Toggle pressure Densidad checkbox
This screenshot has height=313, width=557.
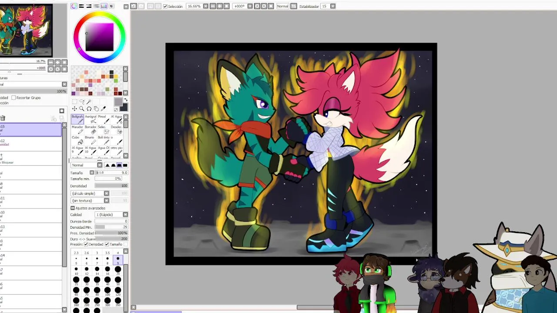coord(86,244)
